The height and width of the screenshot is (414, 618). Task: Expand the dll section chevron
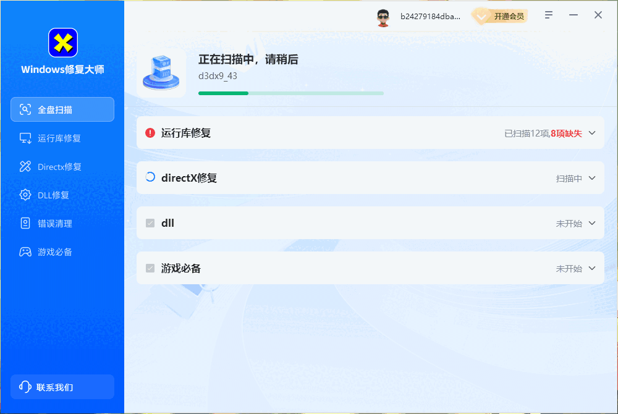(591, 223)
